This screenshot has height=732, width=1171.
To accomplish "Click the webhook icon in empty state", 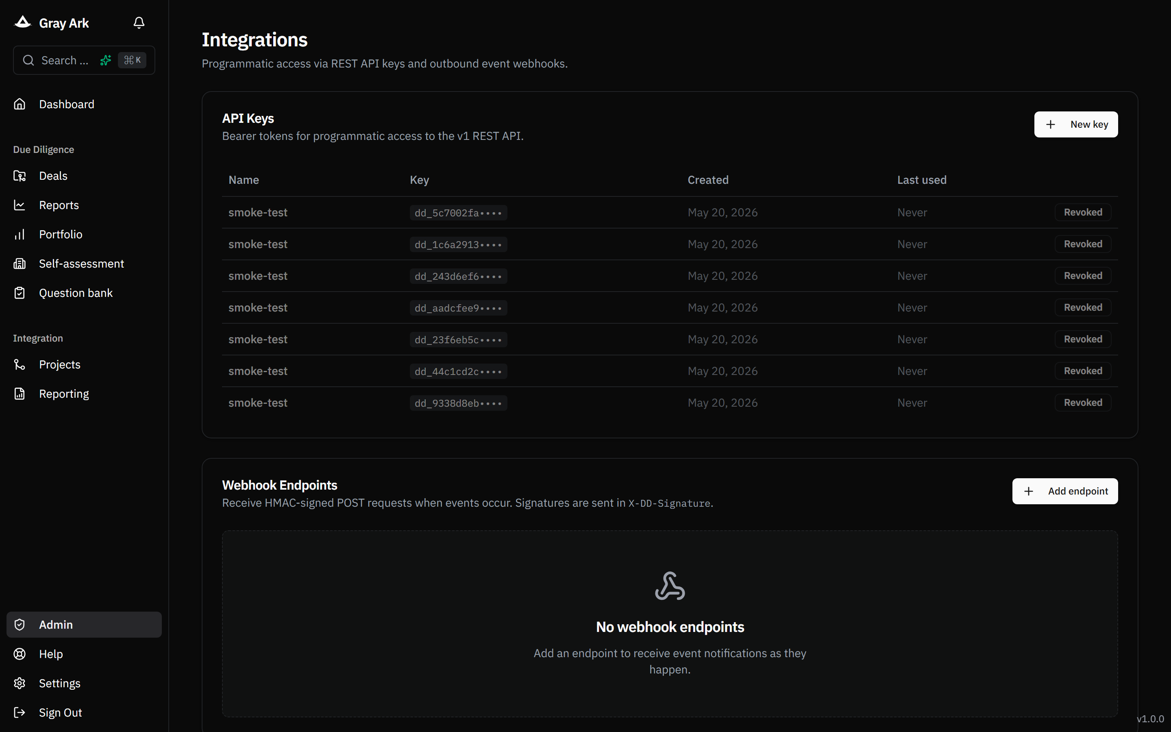I will click(x=670, y=586).
